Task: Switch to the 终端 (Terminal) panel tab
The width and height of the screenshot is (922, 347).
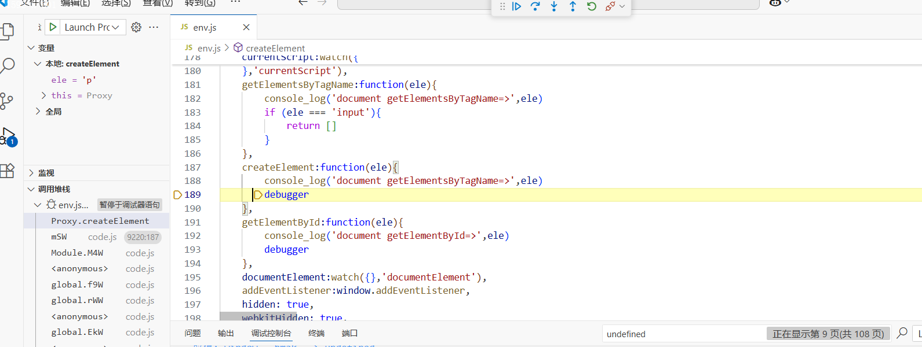Action: [x=316, y=333]
